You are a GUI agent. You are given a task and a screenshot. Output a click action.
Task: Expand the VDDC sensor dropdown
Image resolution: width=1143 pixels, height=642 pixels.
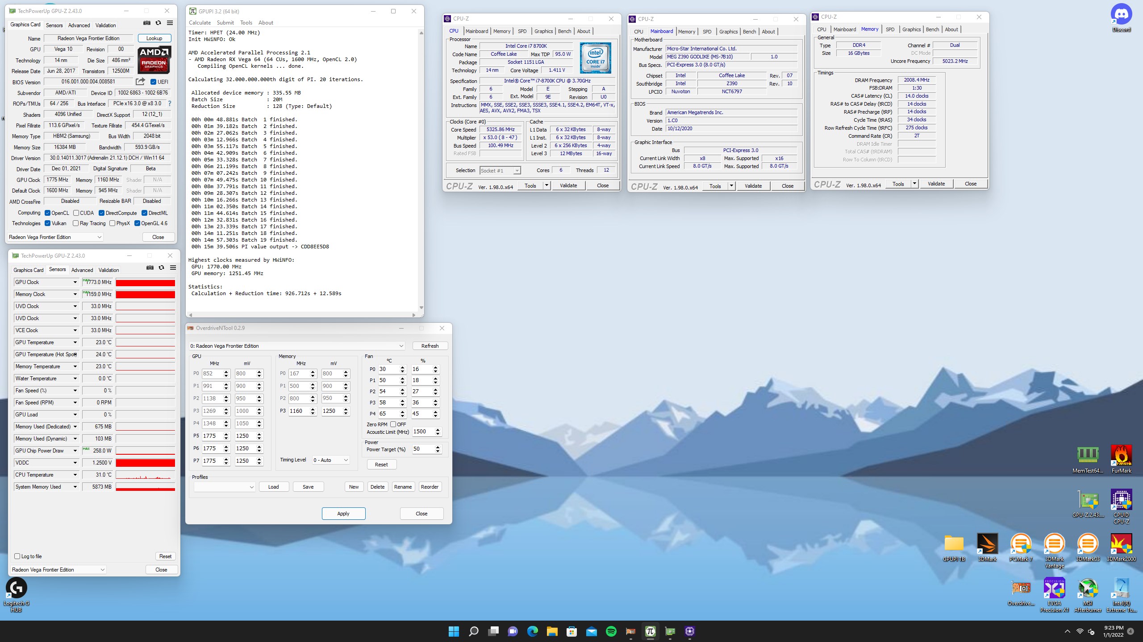[75, 463]
